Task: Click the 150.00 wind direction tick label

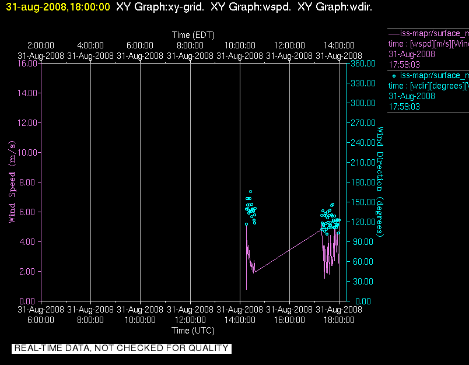Action: click(x=363, y=202)
